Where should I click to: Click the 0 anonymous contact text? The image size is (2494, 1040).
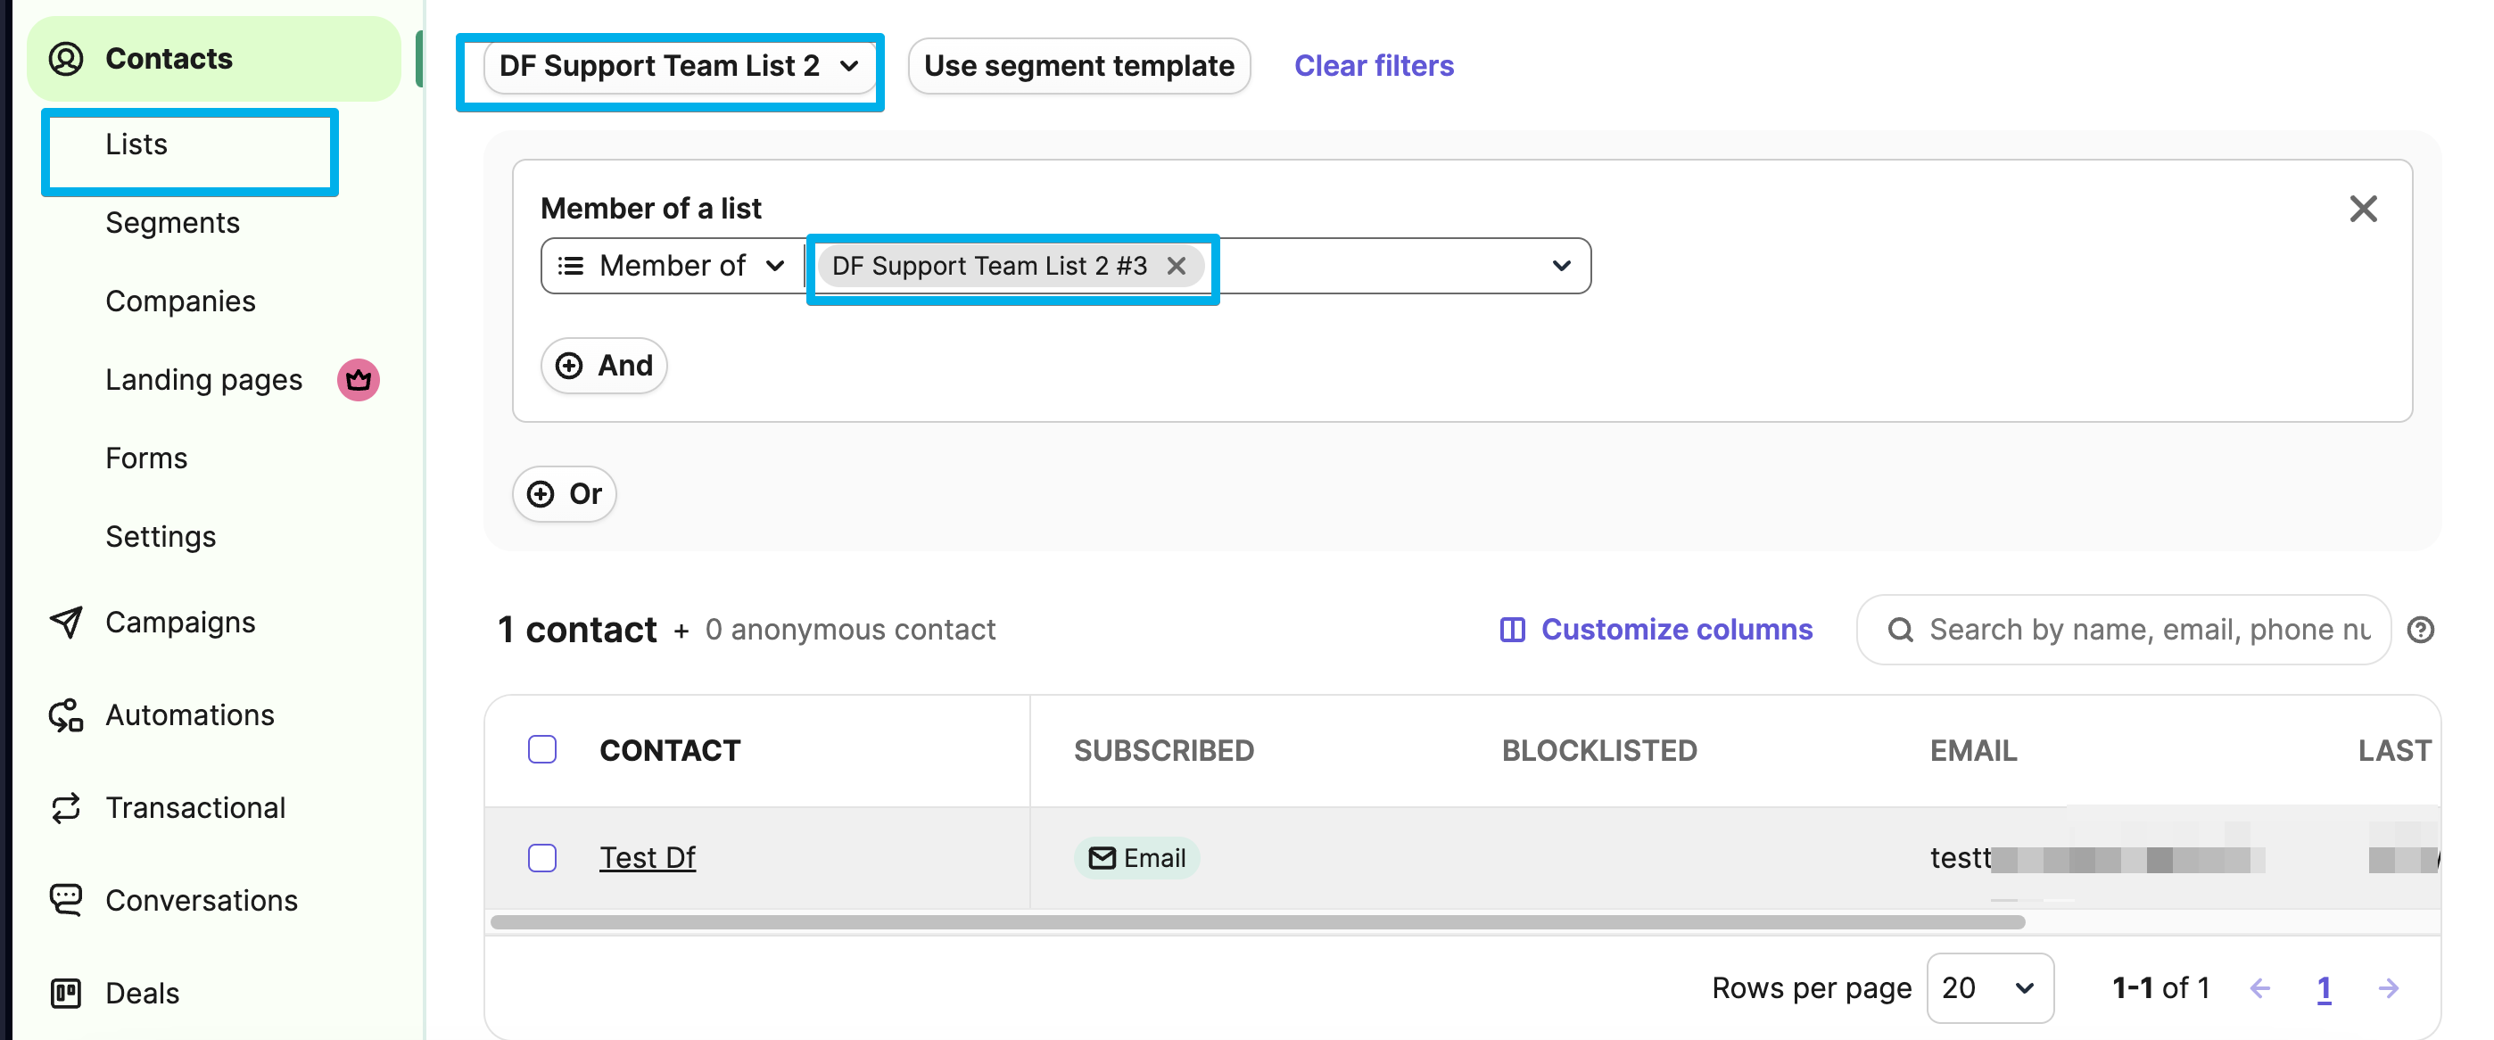tap(850, 630)
